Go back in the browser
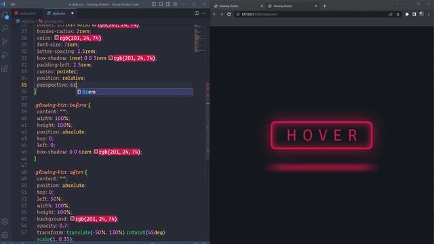Image resolution: width=434 pixels, height=244 pixels. pyautogui.click(x=214, y=14)
